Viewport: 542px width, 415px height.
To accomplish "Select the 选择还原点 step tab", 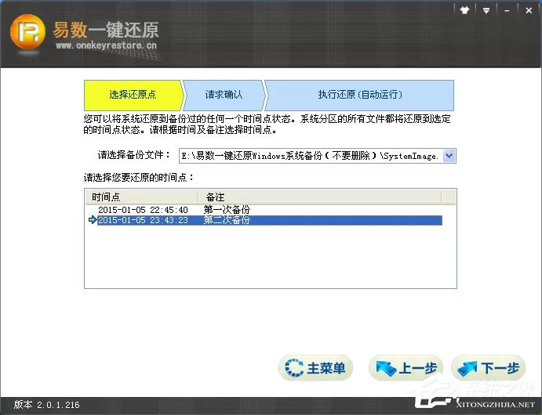I will coord(133,95).
